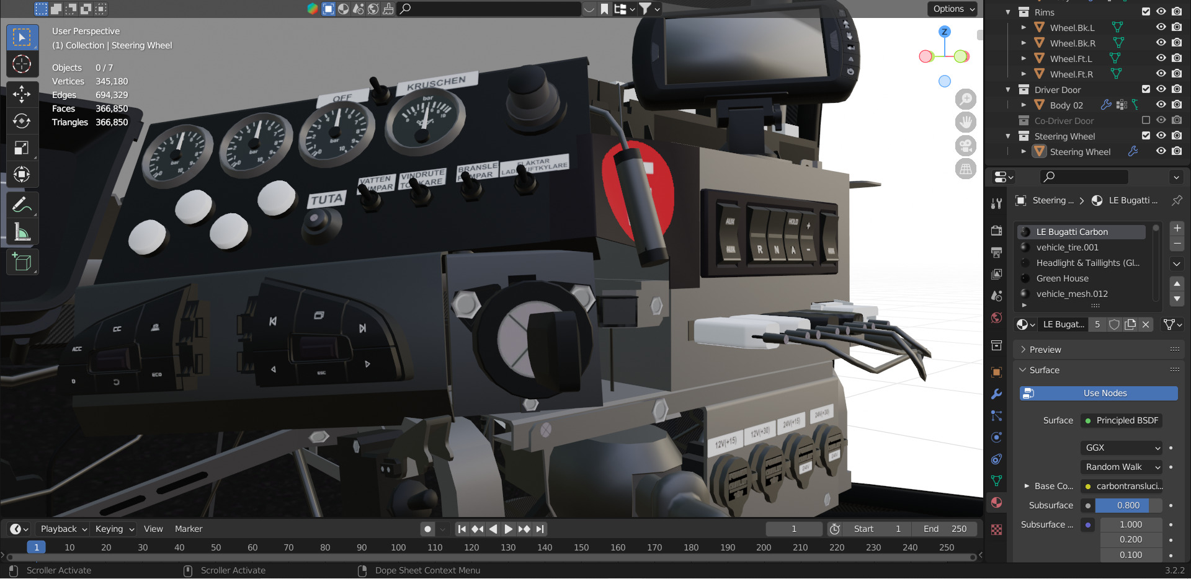Exclude Rims collection via its checkbox

1146,12
